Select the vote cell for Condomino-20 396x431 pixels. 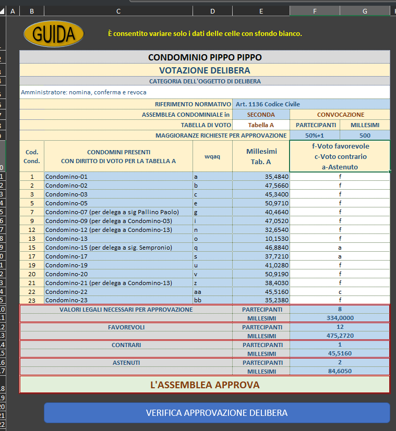340,274
